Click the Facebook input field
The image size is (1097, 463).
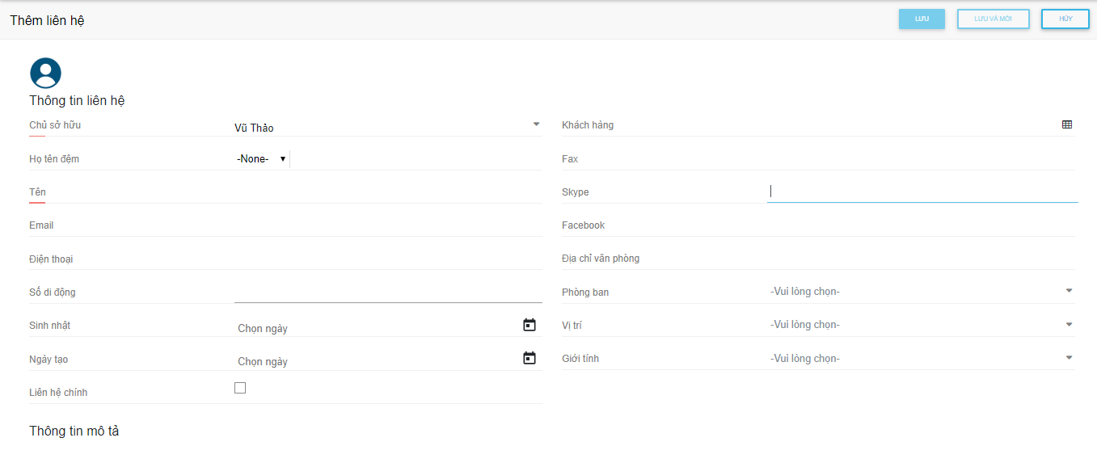tap(921, 225)
